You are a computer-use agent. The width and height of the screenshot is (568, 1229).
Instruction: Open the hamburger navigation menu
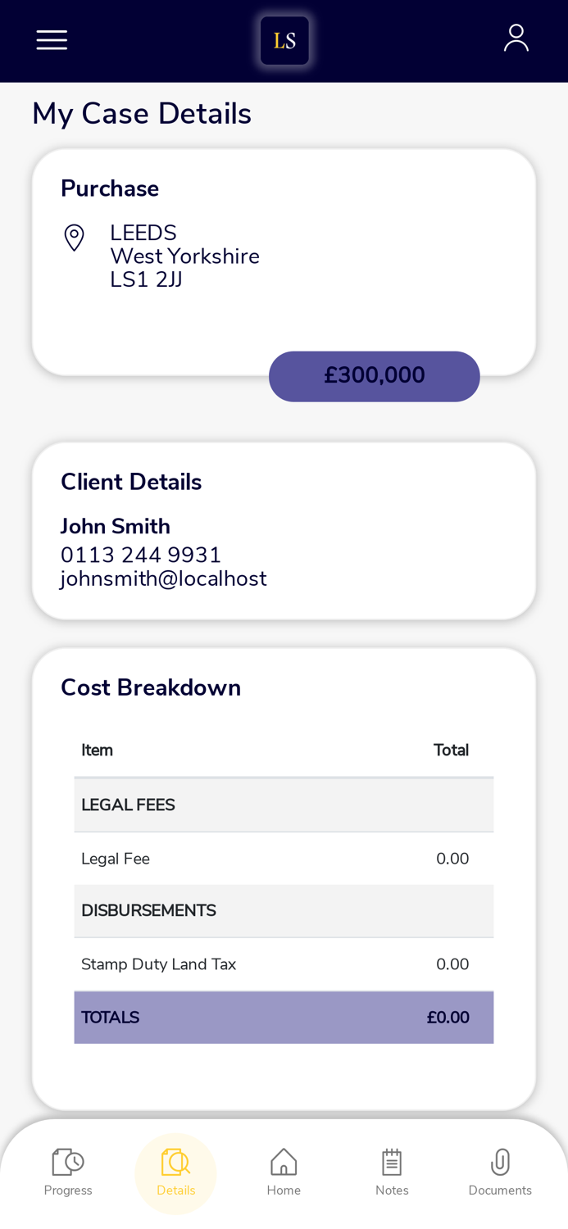tap(52, 39)
